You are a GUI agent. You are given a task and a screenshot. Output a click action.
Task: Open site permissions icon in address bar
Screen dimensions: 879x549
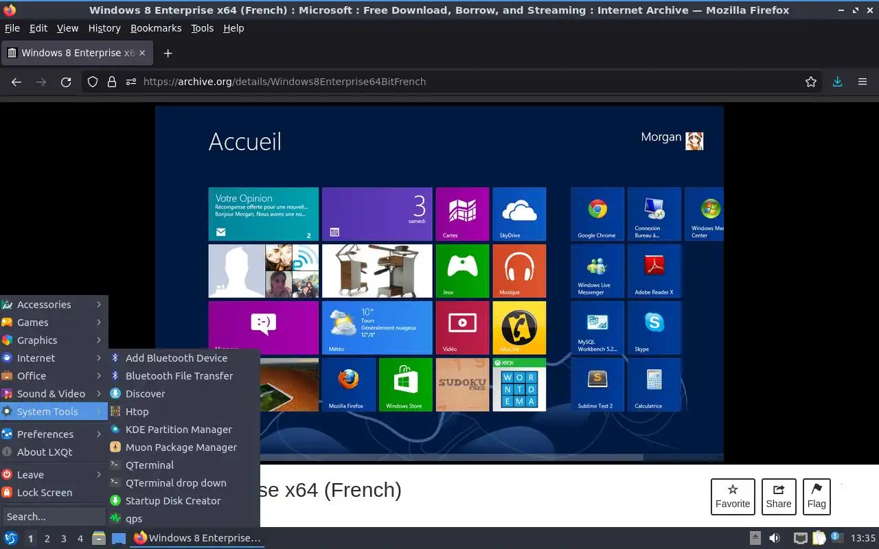[131, 82]
